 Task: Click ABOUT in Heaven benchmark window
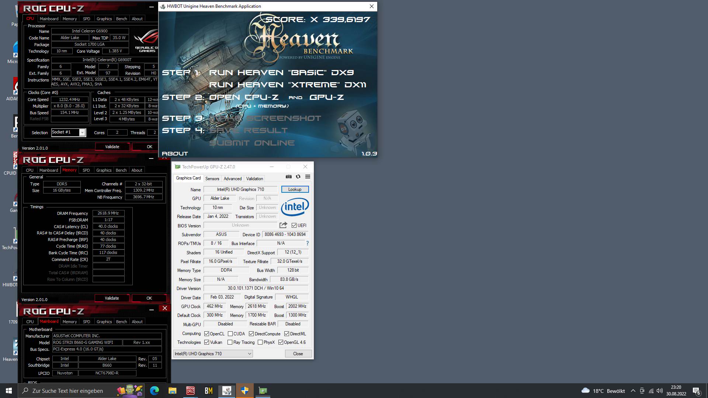[x=175, y=154]
